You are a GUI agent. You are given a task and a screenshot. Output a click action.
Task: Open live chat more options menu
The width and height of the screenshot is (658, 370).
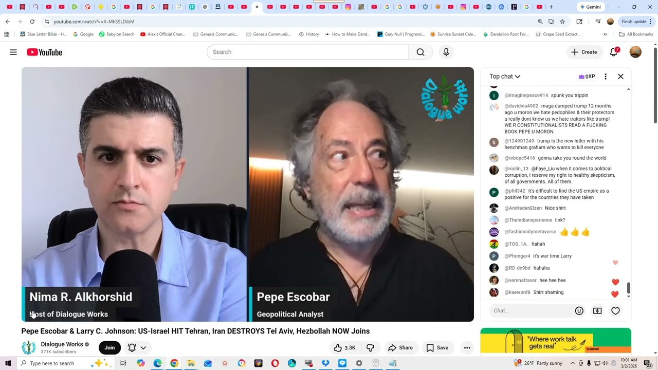pos(606,77)
